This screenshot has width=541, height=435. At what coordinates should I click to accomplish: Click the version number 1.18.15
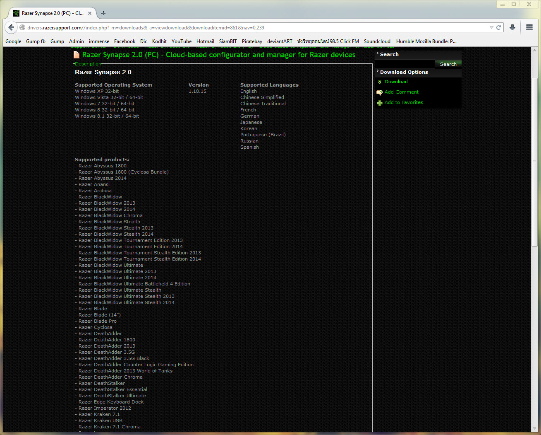197,91
